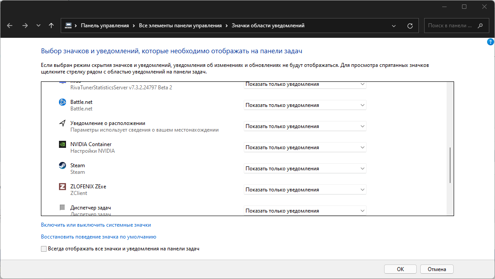This screenshot has width=495, height=279.
Task: Go back using the back arrow
Action: [10, 26]
